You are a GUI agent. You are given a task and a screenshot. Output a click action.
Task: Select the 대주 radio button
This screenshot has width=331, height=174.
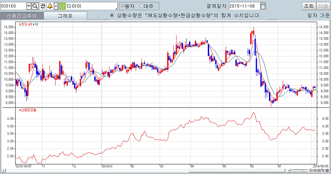click(141, 6)
